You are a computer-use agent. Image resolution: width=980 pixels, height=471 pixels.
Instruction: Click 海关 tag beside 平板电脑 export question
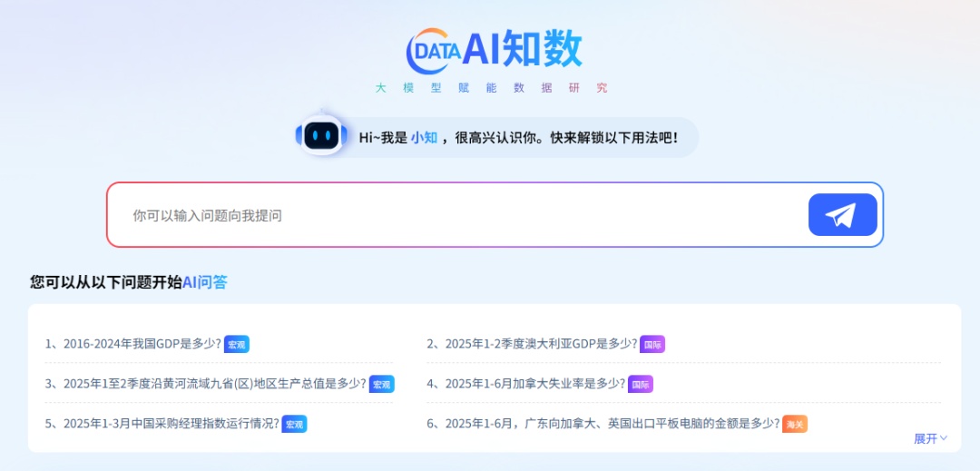click(x=795, y=424)
